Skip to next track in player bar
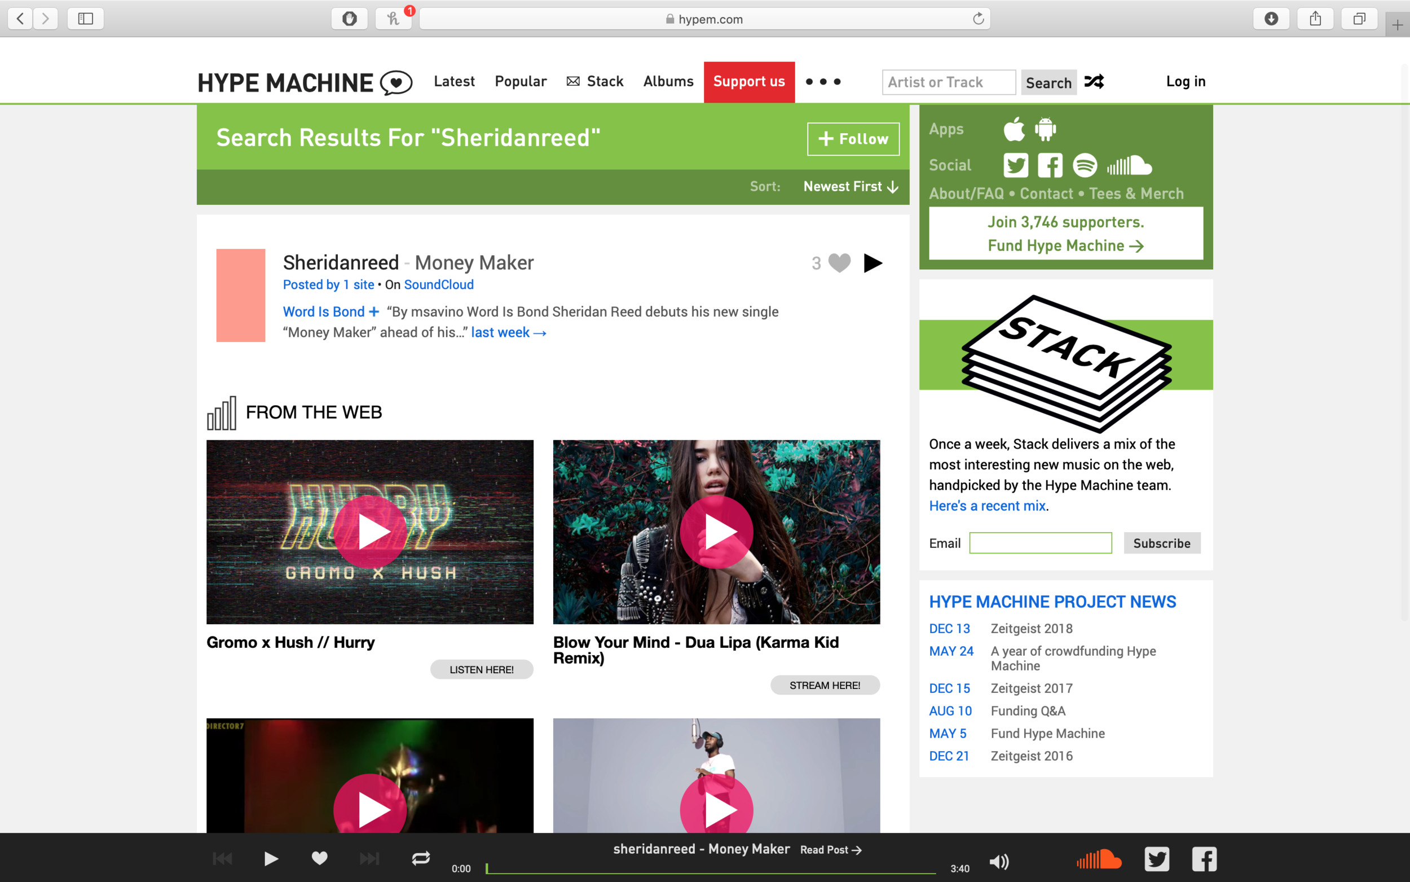This screenshot has width=1410, height=882. (x=369, y=859)
